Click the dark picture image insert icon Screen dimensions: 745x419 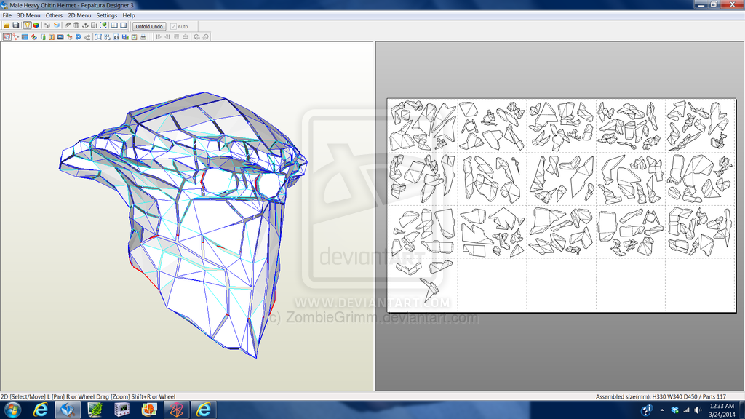coord(60,37)
